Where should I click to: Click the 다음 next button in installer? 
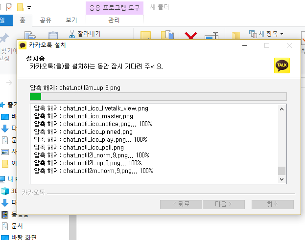[224, 204]
